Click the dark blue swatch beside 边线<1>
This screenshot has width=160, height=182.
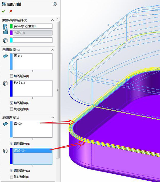[11, 88]
